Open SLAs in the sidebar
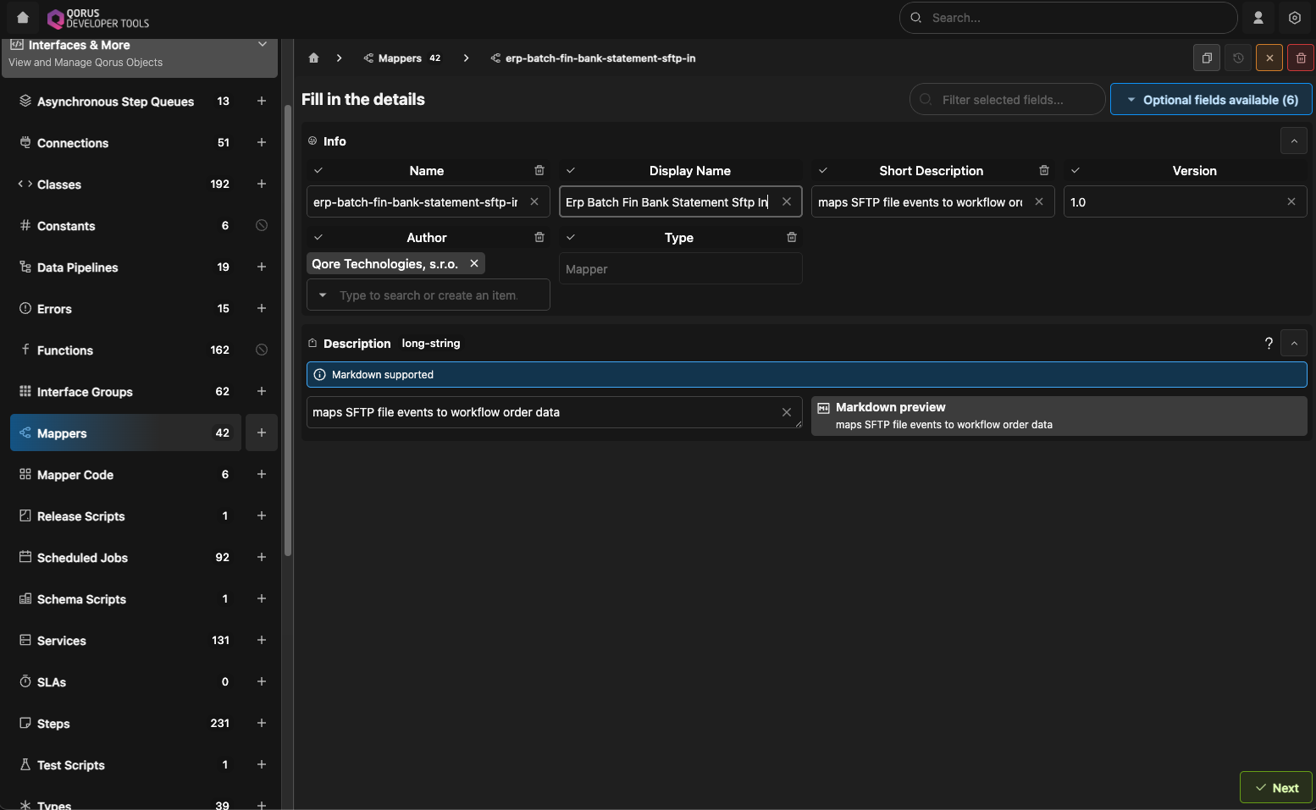Image resolution: width=1316 pixels, height=810 pixels. (x=125, y=681)
